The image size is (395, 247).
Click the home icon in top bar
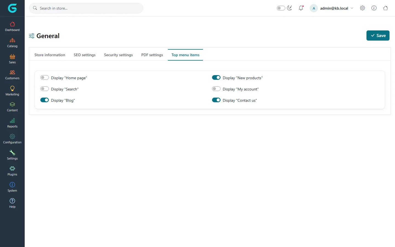pos(385,8)
